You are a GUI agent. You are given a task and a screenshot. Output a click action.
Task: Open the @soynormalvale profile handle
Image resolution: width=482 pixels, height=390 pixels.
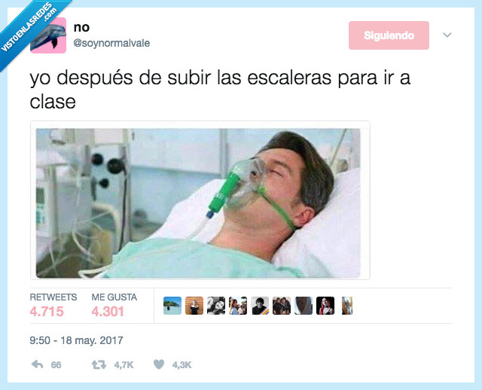(111, 43)
